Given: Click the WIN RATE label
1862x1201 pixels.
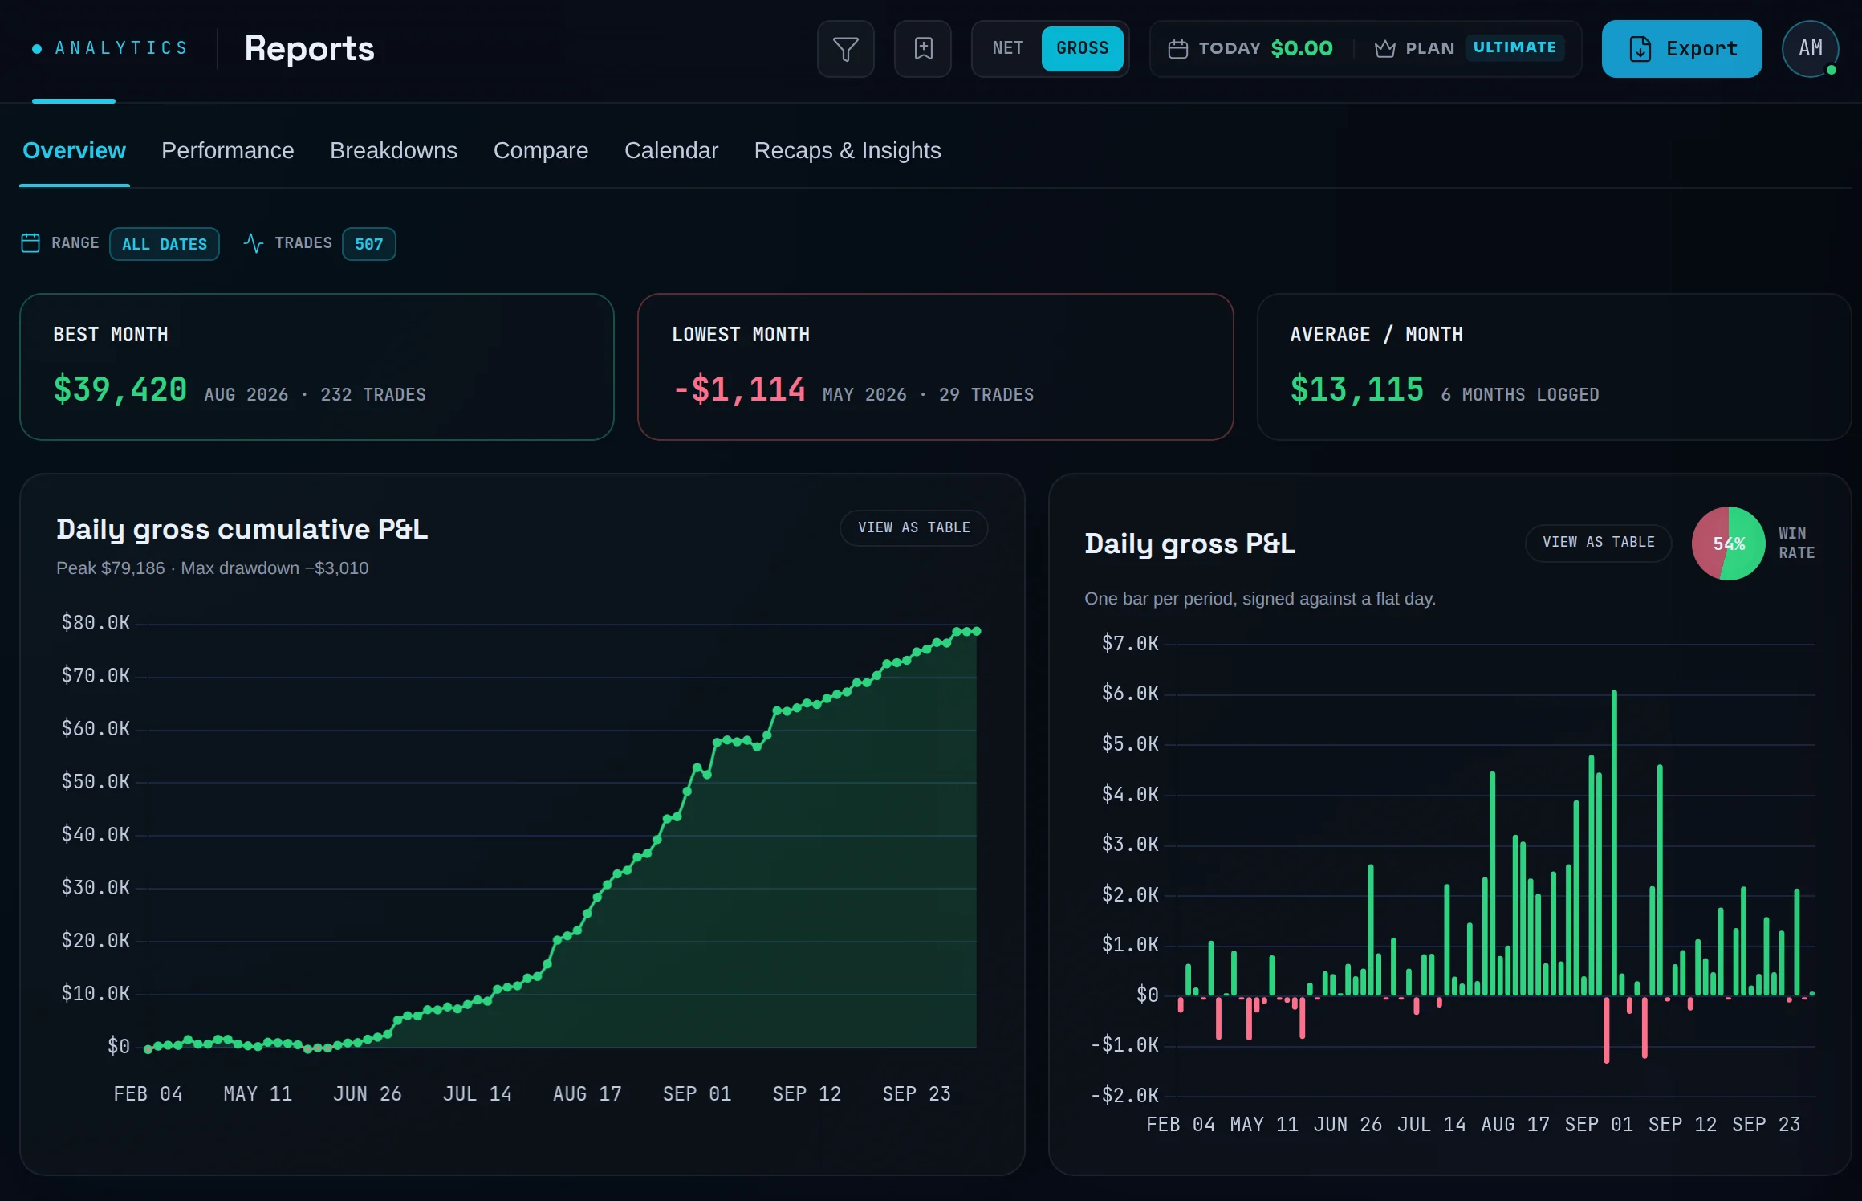Looking at the screenshot, I should 1796,544.
